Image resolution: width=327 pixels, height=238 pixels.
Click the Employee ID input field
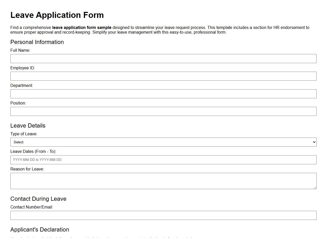point(163,76)
